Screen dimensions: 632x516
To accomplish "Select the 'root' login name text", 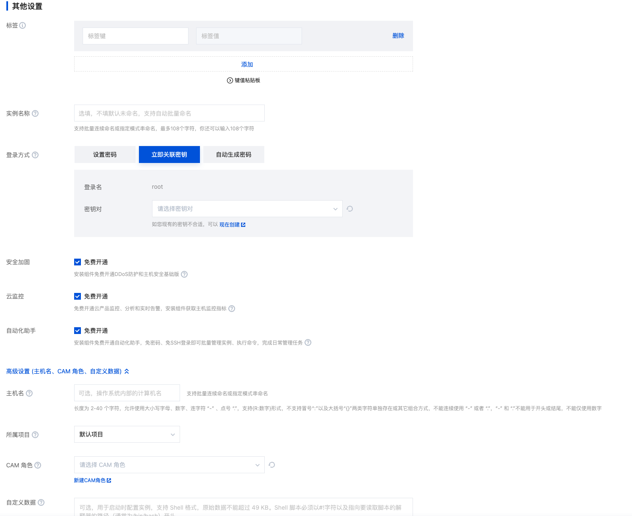I will tap(157, 187).
